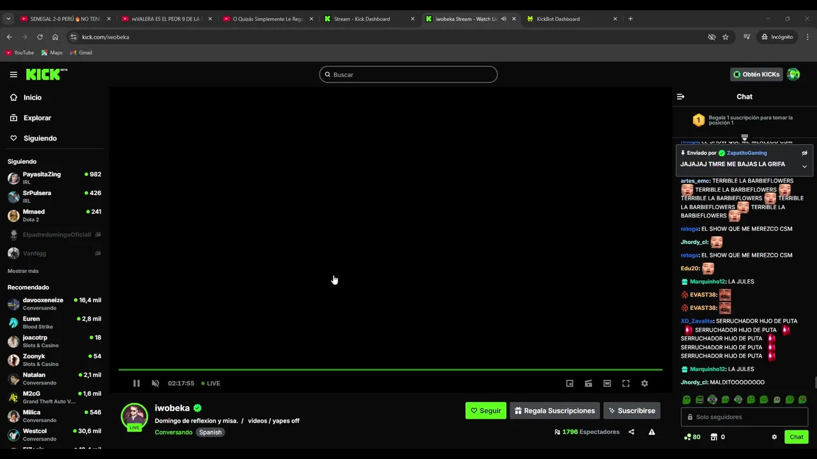Screen dimensions: 817x459
Task: Click the last emote in the quick bar
Action: [x=802, y=400]
